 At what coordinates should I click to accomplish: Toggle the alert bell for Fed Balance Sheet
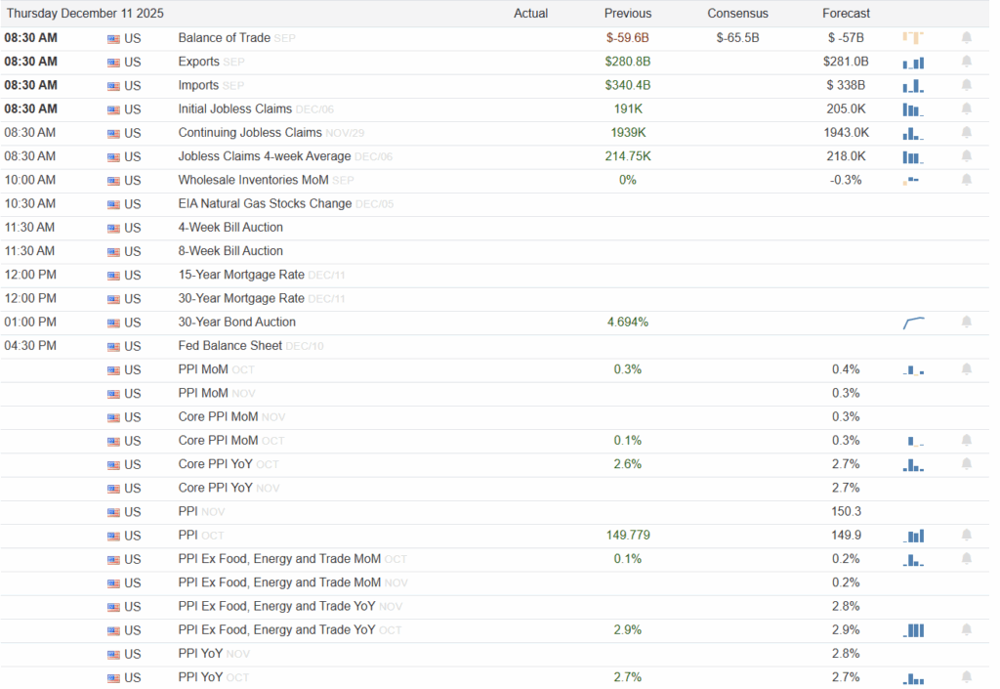coord(966,345)
